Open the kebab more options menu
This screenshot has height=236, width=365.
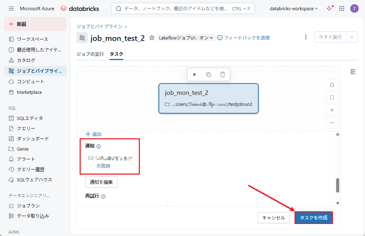point(306,37)
